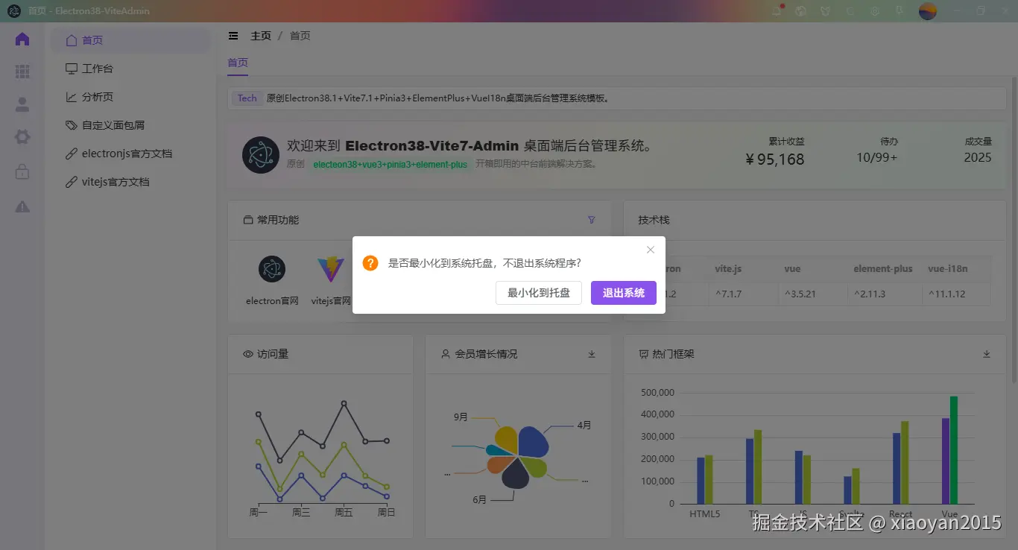Click the 4月 label in the rose chart
The height and width of the screenshot is (550, 1018).
(x=584, y=426)
